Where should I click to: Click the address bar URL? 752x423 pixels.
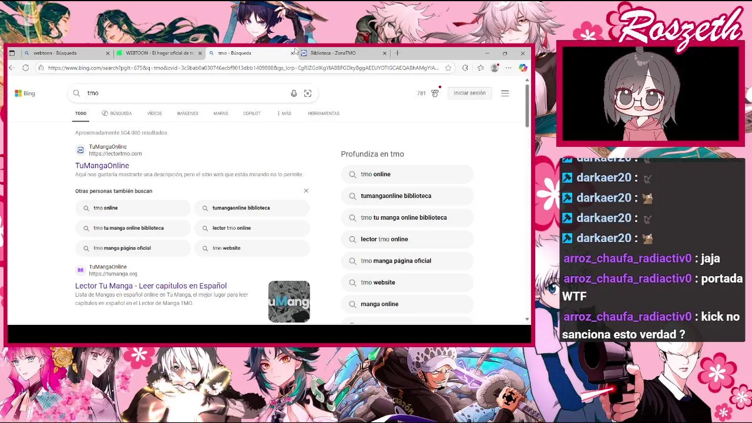[243, 68]
